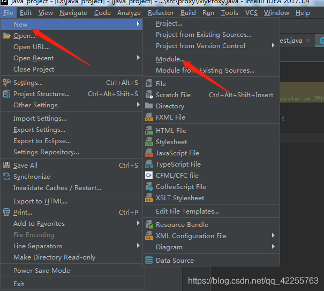324x291 pixels.
Task: Open the Run menu
Action: (208, 13)
